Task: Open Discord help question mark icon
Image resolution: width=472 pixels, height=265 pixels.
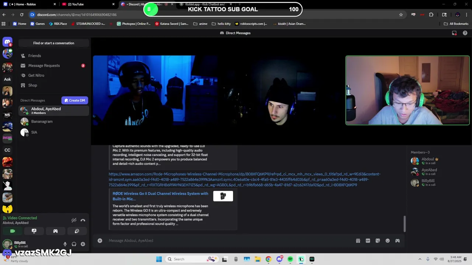Action: [465, 33]
